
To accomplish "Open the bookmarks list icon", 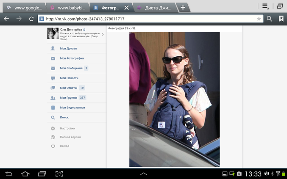I will click(281, 19).
